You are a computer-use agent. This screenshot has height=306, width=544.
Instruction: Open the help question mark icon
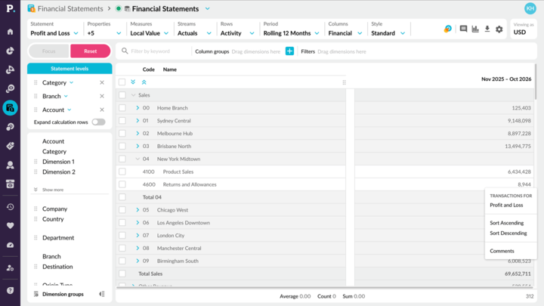coord(10,290)
